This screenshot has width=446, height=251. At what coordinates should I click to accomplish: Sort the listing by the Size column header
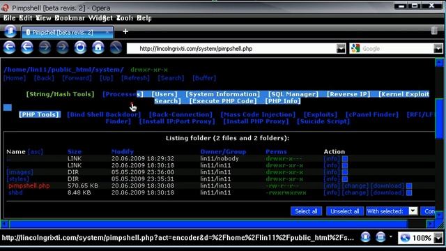pyautogui.click(x=75, y=152)
